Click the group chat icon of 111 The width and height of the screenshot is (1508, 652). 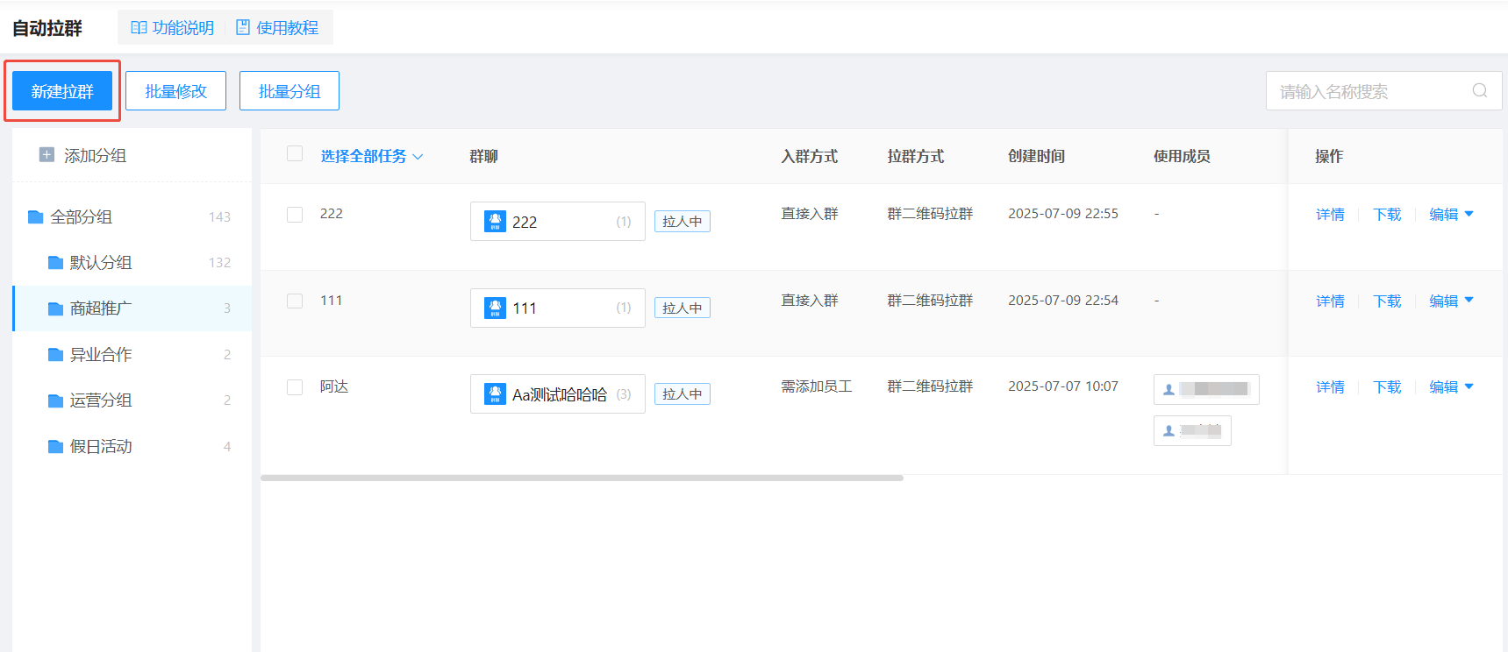point(495,308)
